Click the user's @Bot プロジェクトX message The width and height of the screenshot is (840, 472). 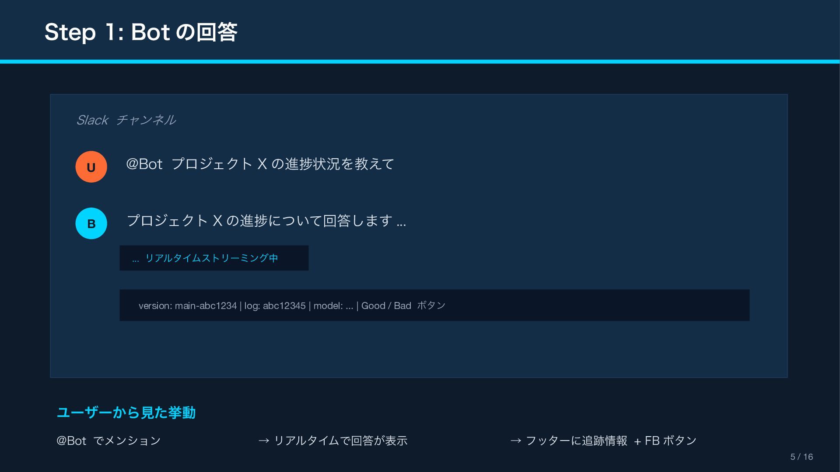tap(260, 164)
